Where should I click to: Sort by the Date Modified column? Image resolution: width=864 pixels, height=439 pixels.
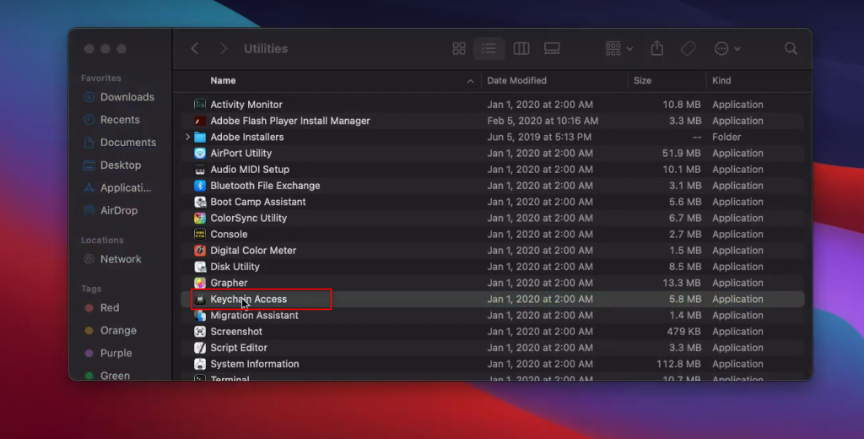click(x=516, y=81)
